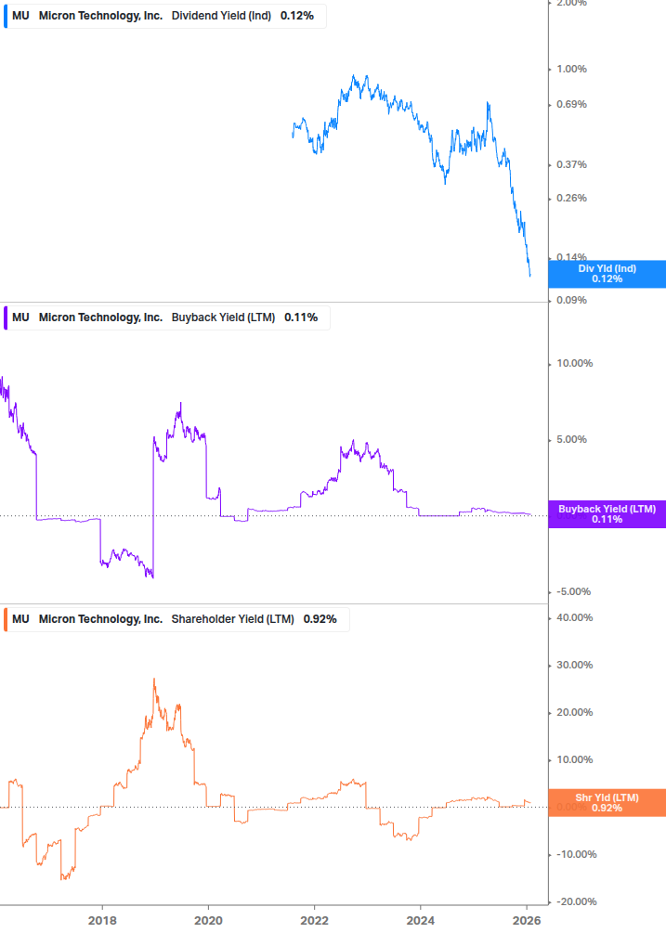Click the orange Shareholder Yield color bar
Image resolution: width=666 pixels, height=933 pixels.
pyautogui.click(x=6, y=619)
